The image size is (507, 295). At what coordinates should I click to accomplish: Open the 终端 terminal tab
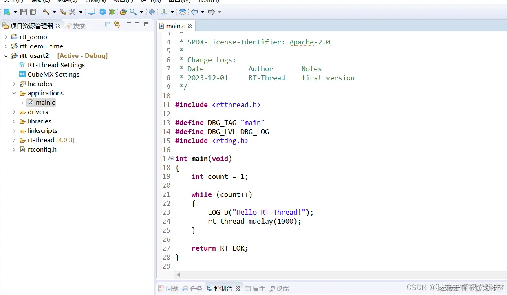pos(279,288)
